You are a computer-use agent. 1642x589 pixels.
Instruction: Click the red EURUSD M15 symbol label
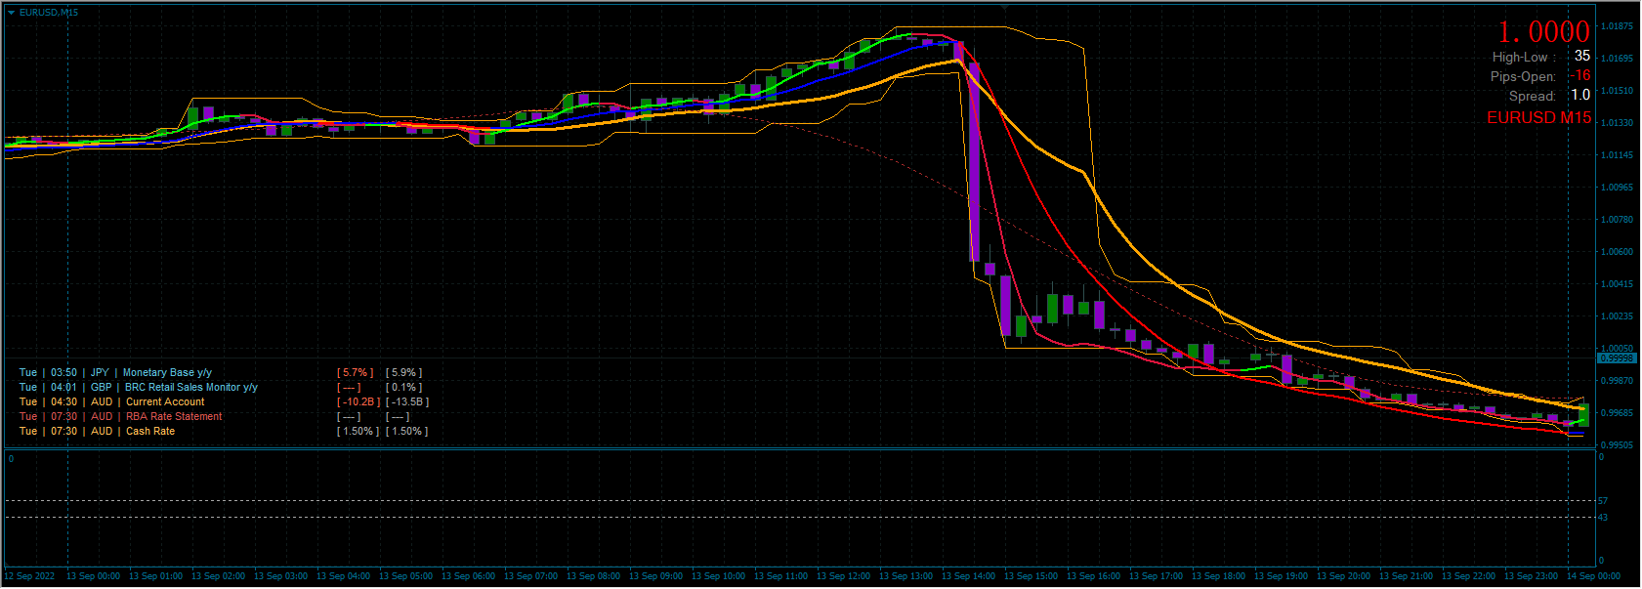[x=1538, y=117]
